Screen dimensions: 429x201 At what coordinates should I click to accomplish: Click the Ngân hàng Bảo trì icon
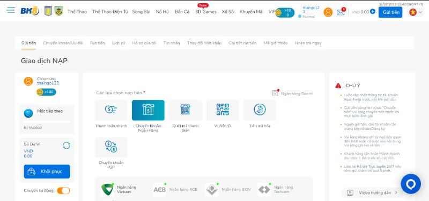(x=276, y=92)
